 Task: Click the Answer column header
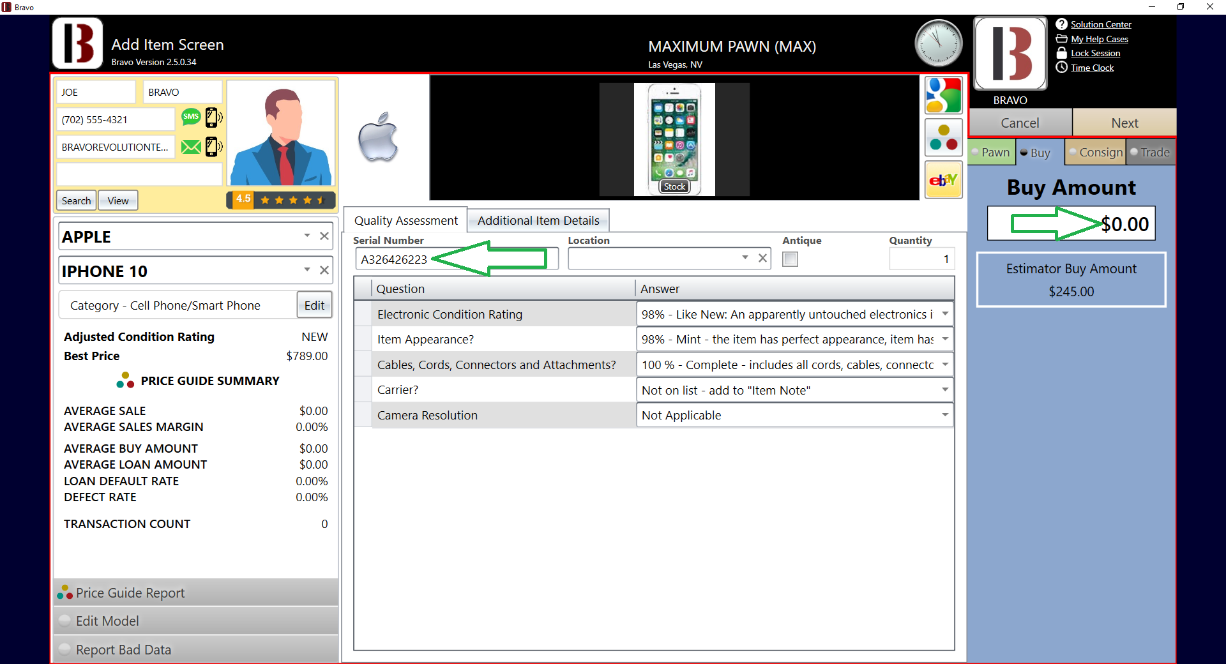794,289
